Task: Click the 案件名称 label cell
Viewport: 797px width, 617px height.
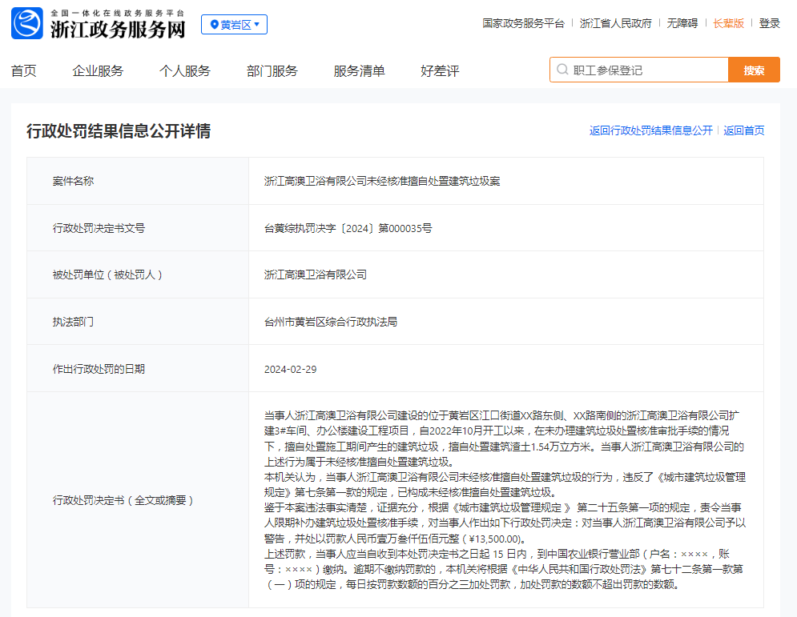Action: 138,181
